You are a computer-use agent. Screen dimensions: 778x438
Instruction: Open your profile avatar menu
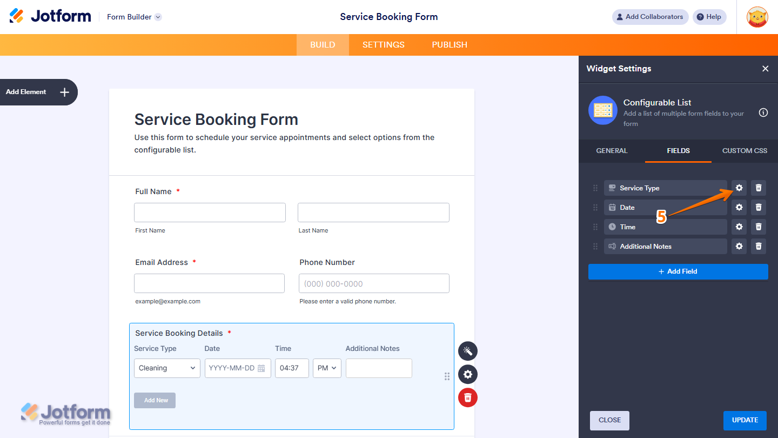pyautogui.click(x=757, y=17)
